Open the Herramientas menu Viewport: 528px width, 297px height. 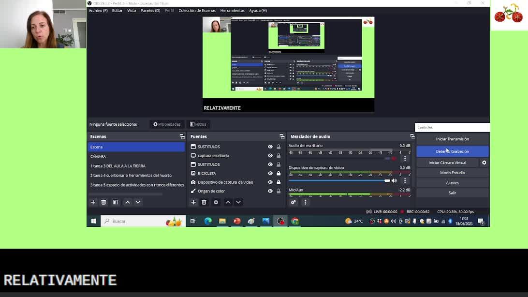(233, 11)
